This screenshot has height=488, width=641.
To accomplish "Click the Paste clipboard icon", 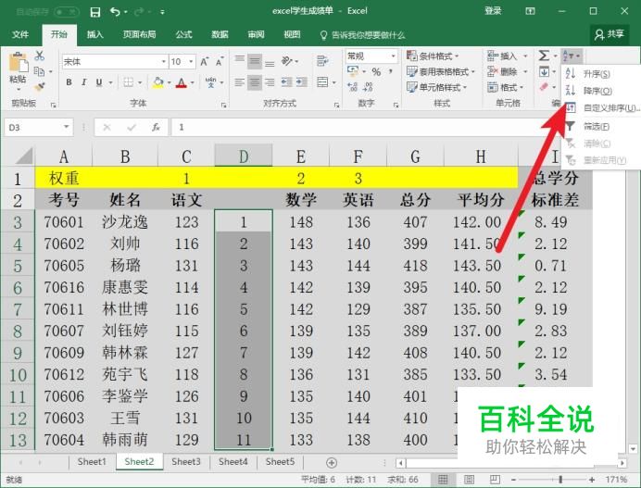I will pyautogui.click(x=18, y=64).
